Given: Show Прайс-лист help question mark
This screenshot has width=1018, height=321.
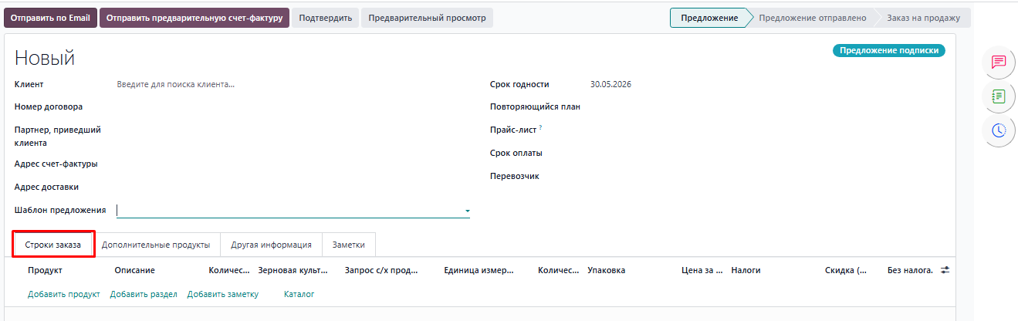Looking at the screenshot, I should click(x=540, y=127).
